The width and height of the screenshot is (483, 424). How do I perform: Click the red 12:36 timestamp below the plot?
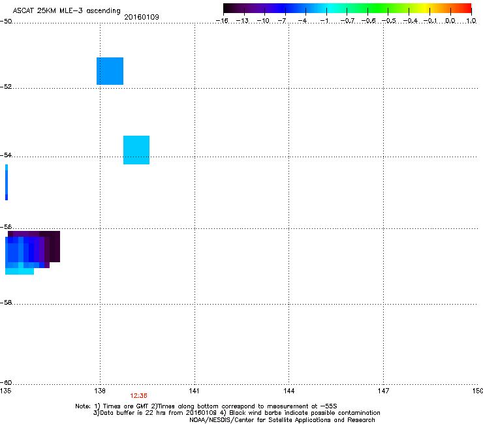pos(138,396)
